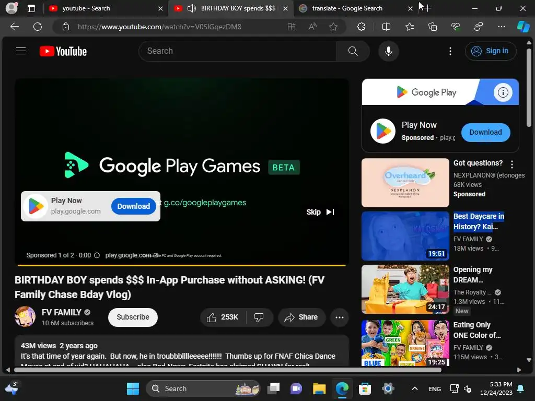This screenshot has height=401, width=535.
Task: Close the 'youtube - Search' tab
Action: click(160, 8)
